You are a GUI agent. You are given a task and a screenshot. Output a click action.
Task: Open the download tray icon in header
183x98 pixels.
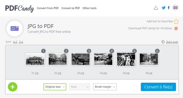pos(156,8)
